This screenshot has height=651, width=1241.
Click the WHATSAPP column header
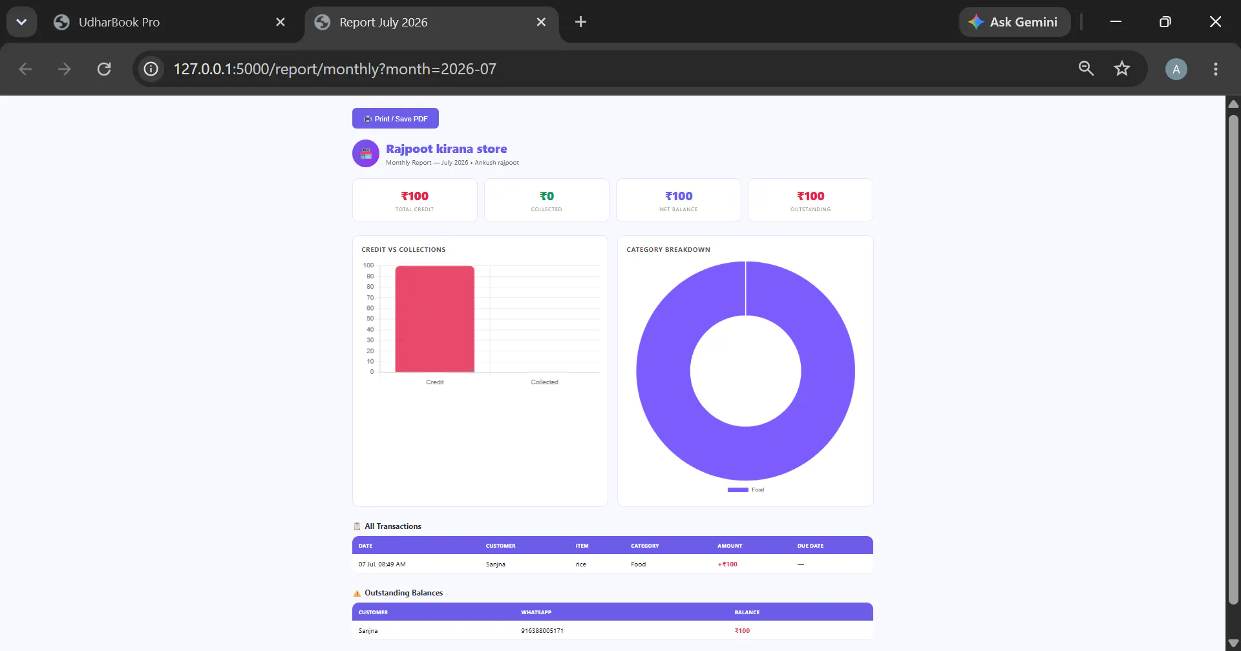pos(536,612)
